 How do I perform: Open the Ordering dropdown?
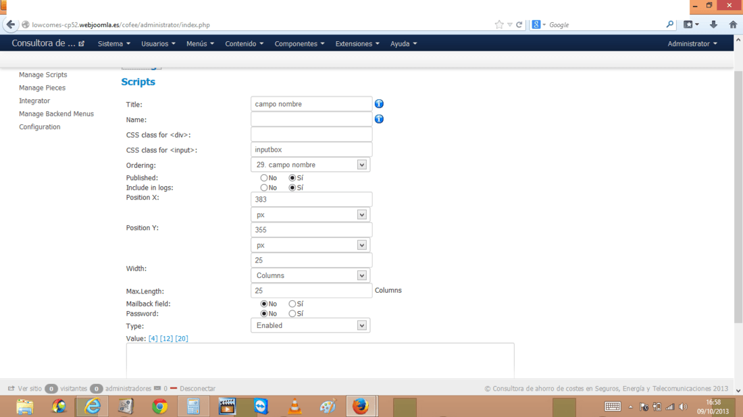coord(311,165)
